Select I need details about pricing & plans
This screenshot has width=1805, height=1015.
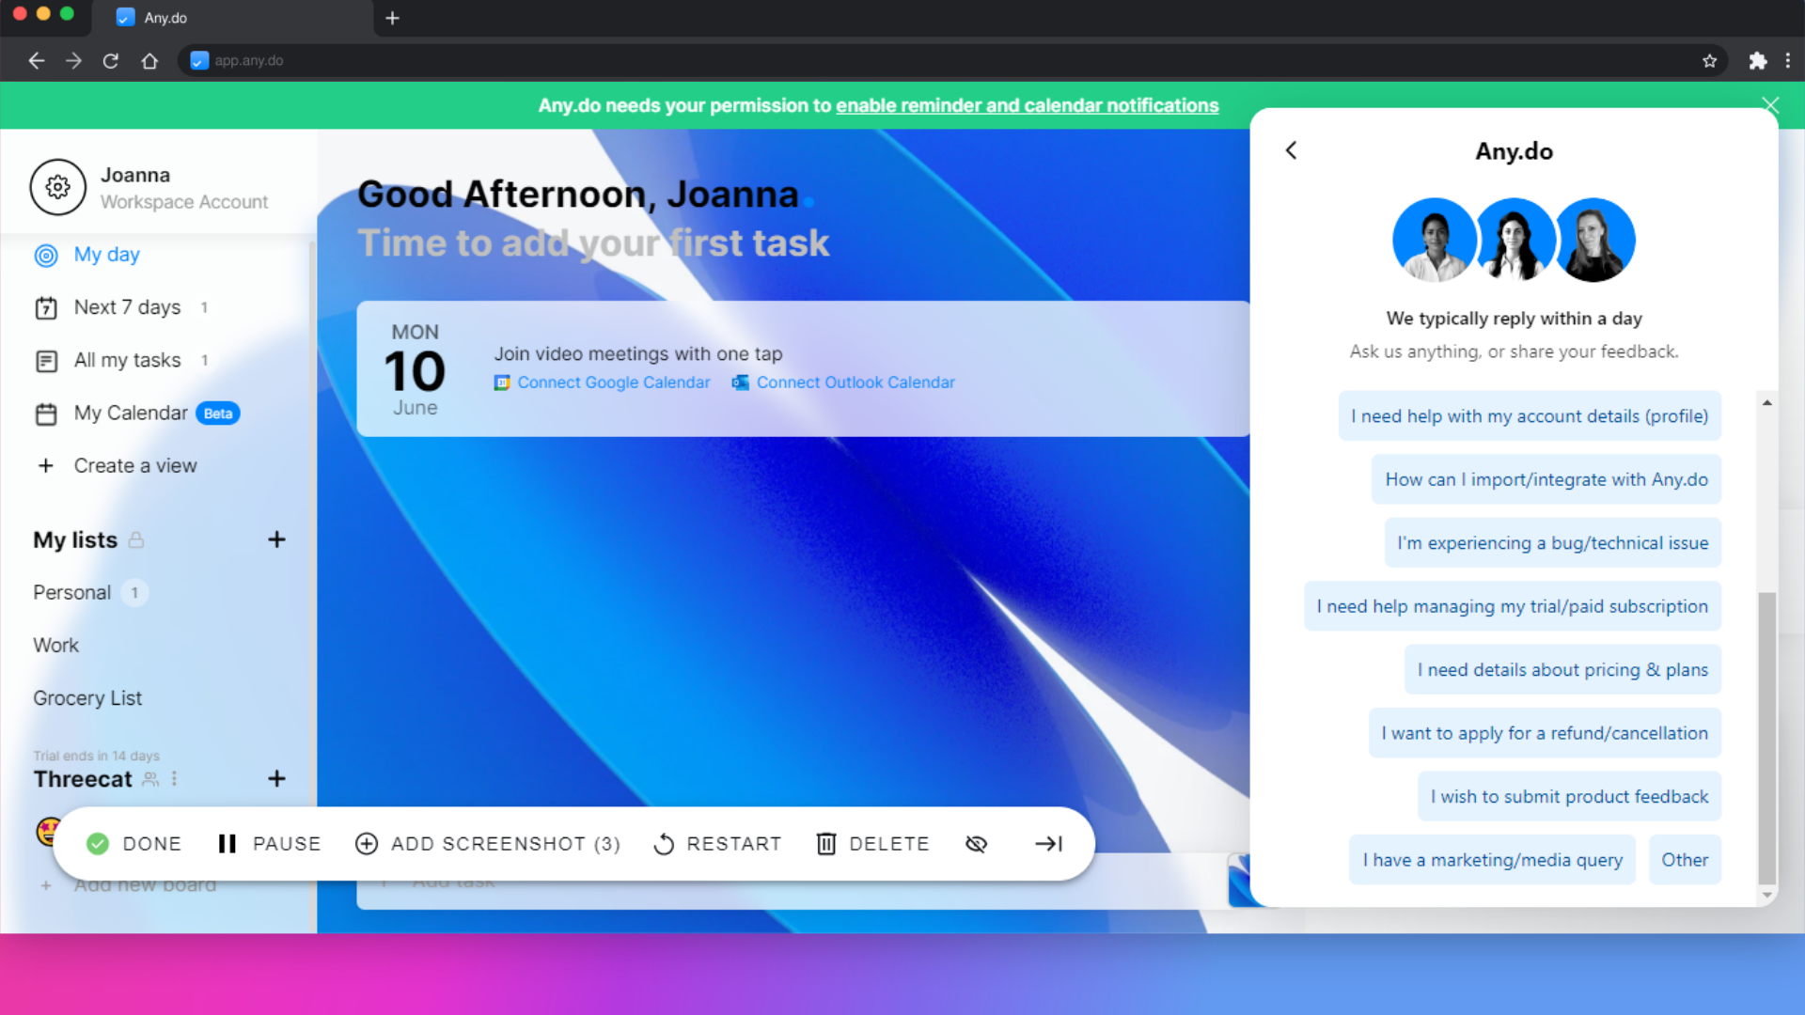pos(1562,670)
